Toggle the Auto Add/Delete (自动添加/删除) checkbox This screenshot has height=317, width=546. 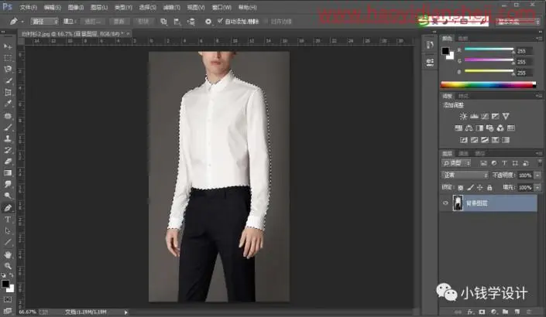point(220,21)
